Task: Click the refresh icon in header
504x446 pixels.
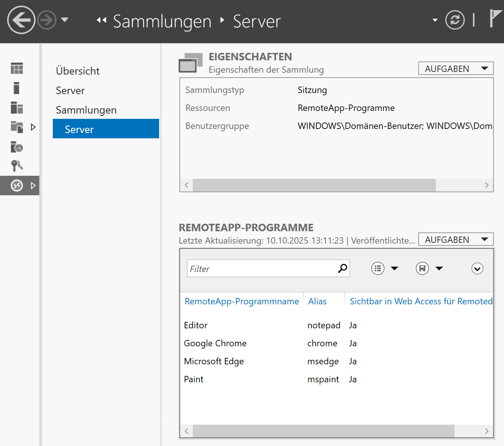Action: click(455, 20)
